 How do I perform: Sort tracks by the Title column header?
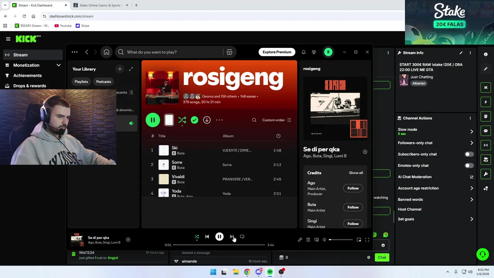click(x=162, y=136)
